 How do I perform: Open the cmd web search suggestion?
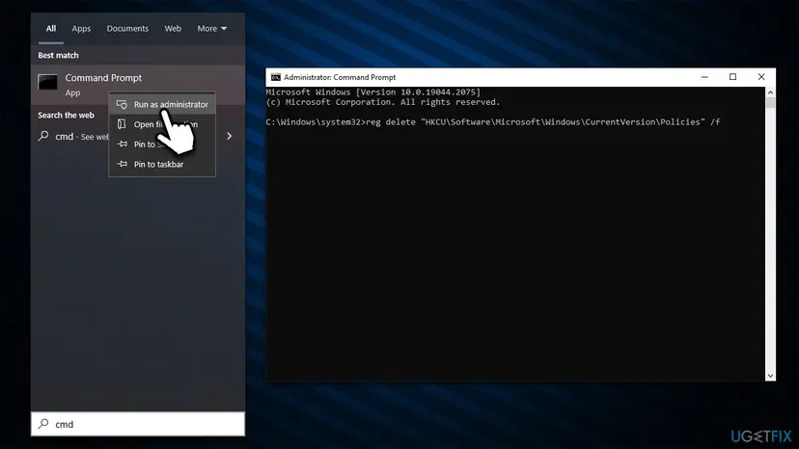[x=138, y=137]
